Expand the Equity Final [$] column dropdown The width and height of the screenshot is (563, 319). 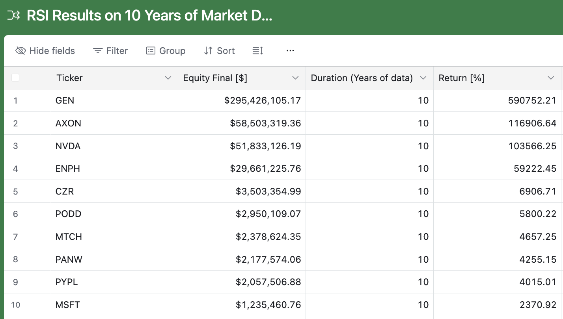[x=295, y=78]
